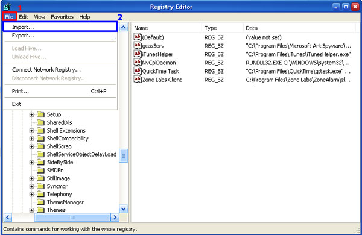
Task: Click the ZoneAlarm data path
Action: point(298,80)
